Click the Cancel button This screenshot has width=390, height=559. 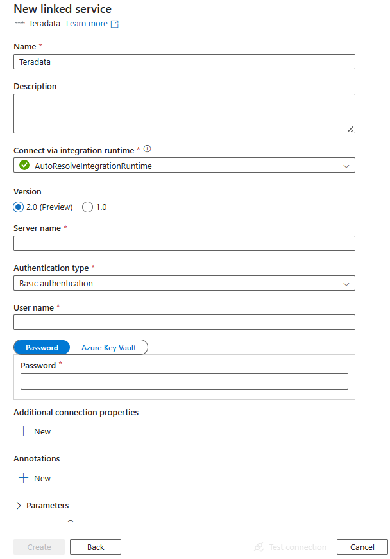pyautogui.click(x=362, y=547)
